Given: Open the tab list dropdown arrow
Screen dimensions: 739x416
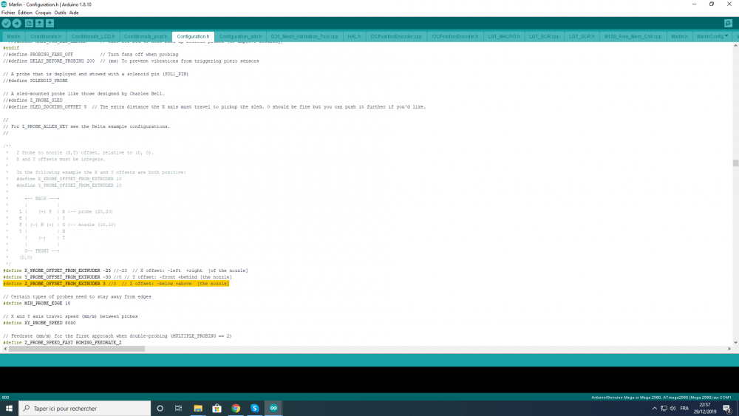Looking at the screenshot, I should [726, 35].
